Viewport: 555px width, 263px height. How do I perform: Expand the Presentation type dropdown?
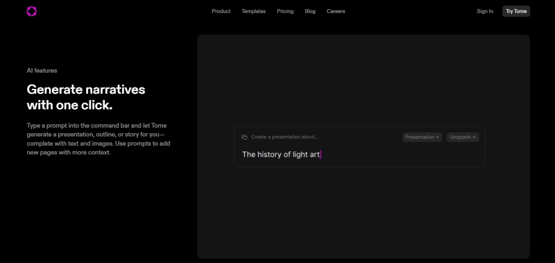(422, 137)
